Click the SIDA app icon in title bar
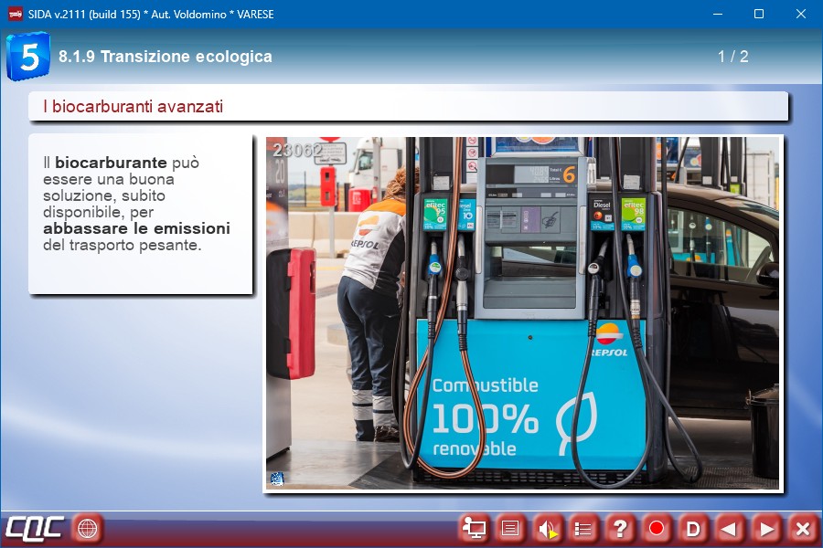Viewport: 823px width, 548px height. point(15,15)
